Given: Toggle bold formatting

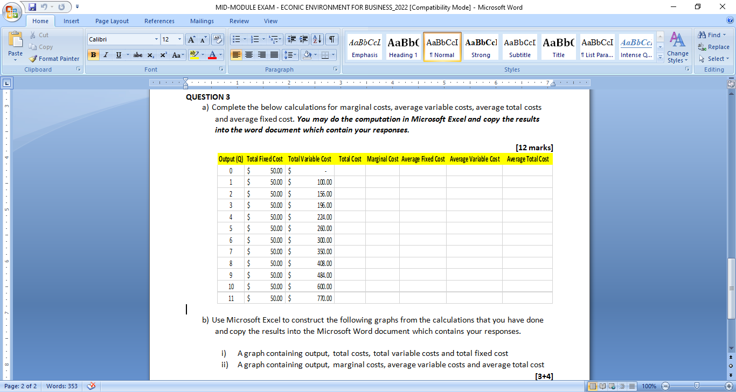Looking at the screenshot, I should [93, 54].
